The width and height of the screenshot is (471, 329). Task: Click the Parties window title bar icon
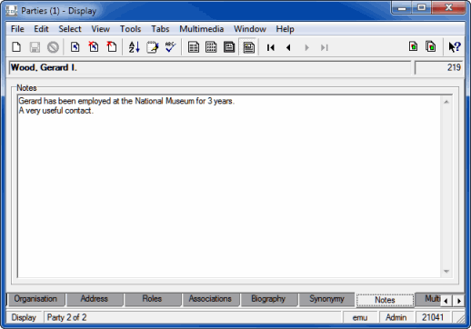click(12, 11)
